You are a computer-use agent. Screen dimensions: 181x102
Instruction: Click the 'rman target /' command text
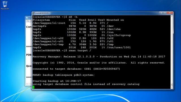[x=80, y=50]
